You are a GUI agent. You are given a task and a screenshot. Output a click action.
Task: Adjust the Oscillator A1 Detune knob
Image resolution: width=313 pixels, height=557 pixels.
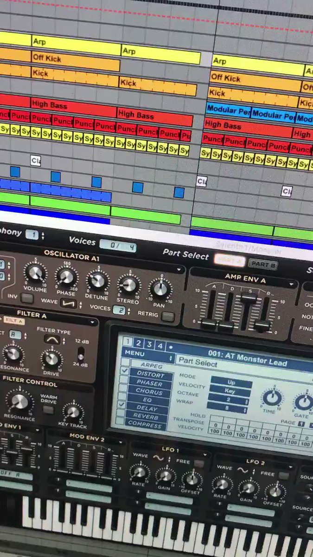tap(97, 280)
